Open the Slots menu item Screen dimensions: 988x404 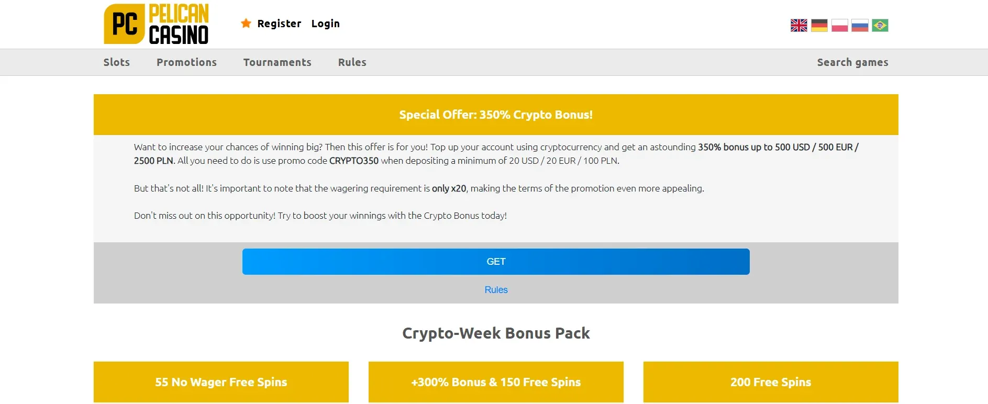pyautogui.click(x=116, y=62)
